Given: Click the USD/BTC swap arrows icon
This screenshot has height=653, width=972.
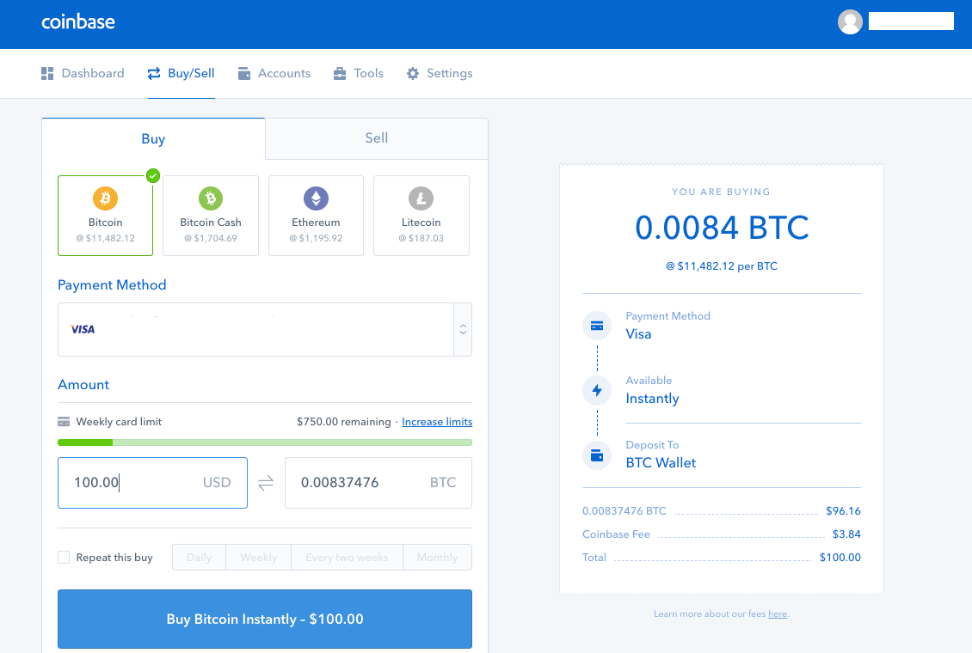Looking at the screenshot, I should 266,483.
